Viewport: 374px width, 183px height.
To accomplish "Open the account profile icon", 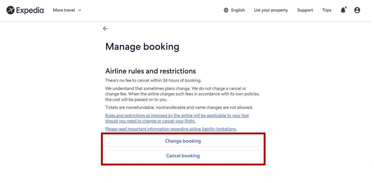I will (357, 10).
